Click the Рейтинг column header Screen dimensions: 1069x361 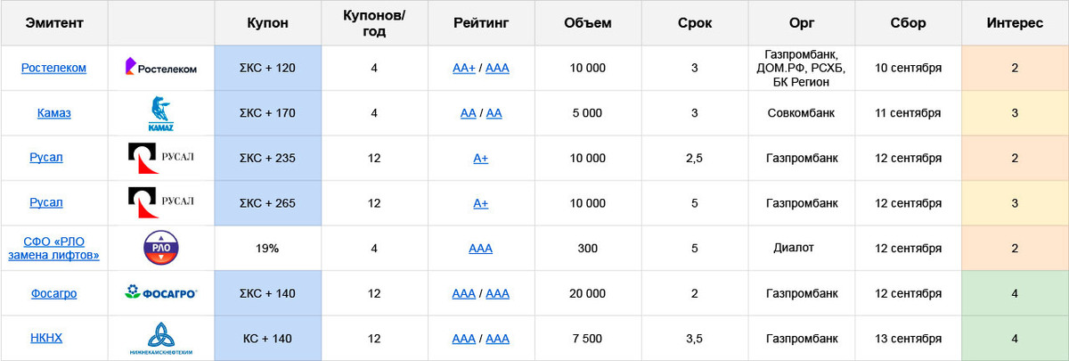coord(481,23)
